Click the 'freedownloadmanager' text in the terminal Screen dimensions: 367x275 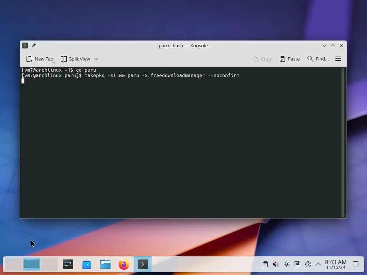coord(178,76)
